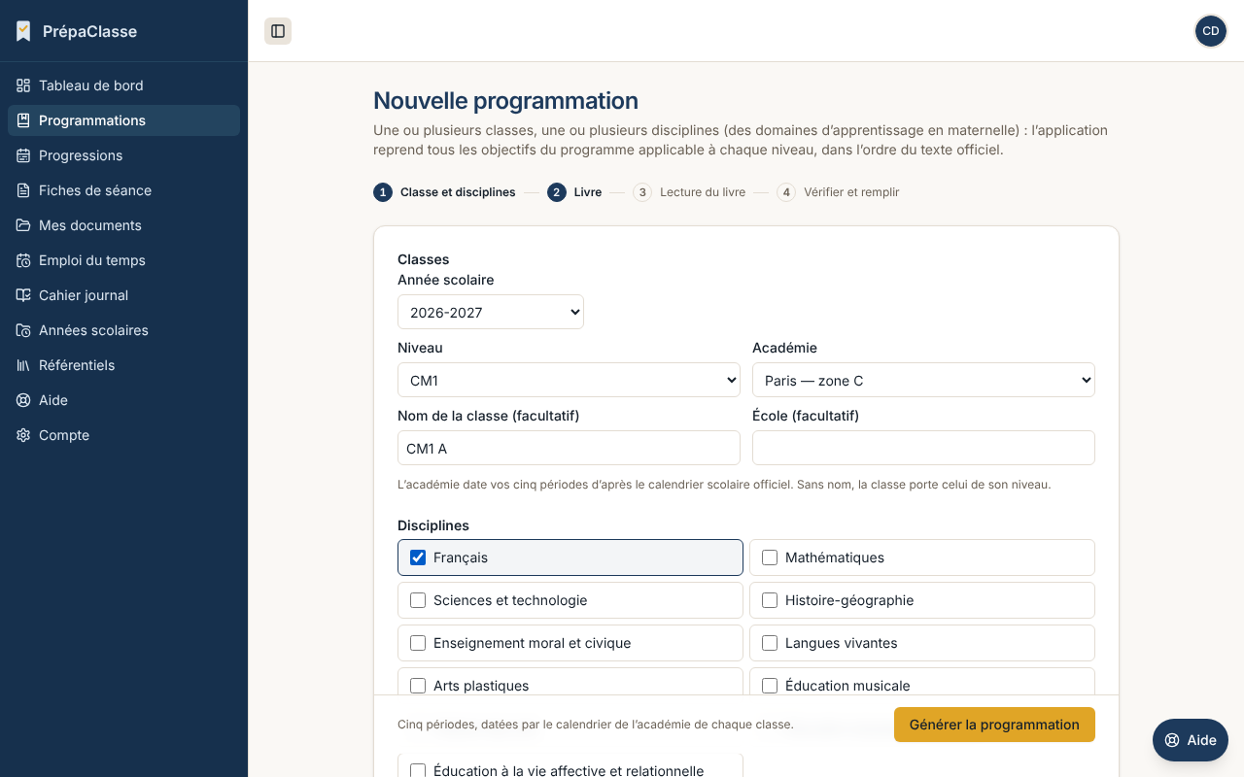This screenshot has height=777, width=1244.
Task: Tick the Éducation musicale checkbox
Action: [x=770, y=686]
